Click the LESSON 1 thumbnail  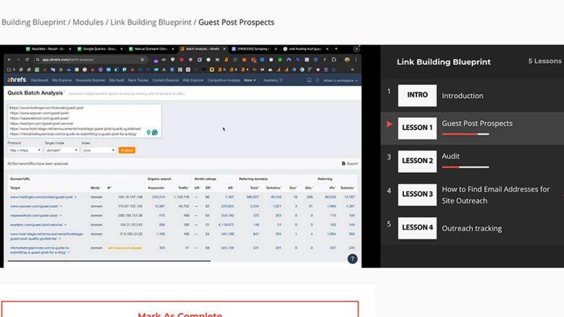point(417,128)
